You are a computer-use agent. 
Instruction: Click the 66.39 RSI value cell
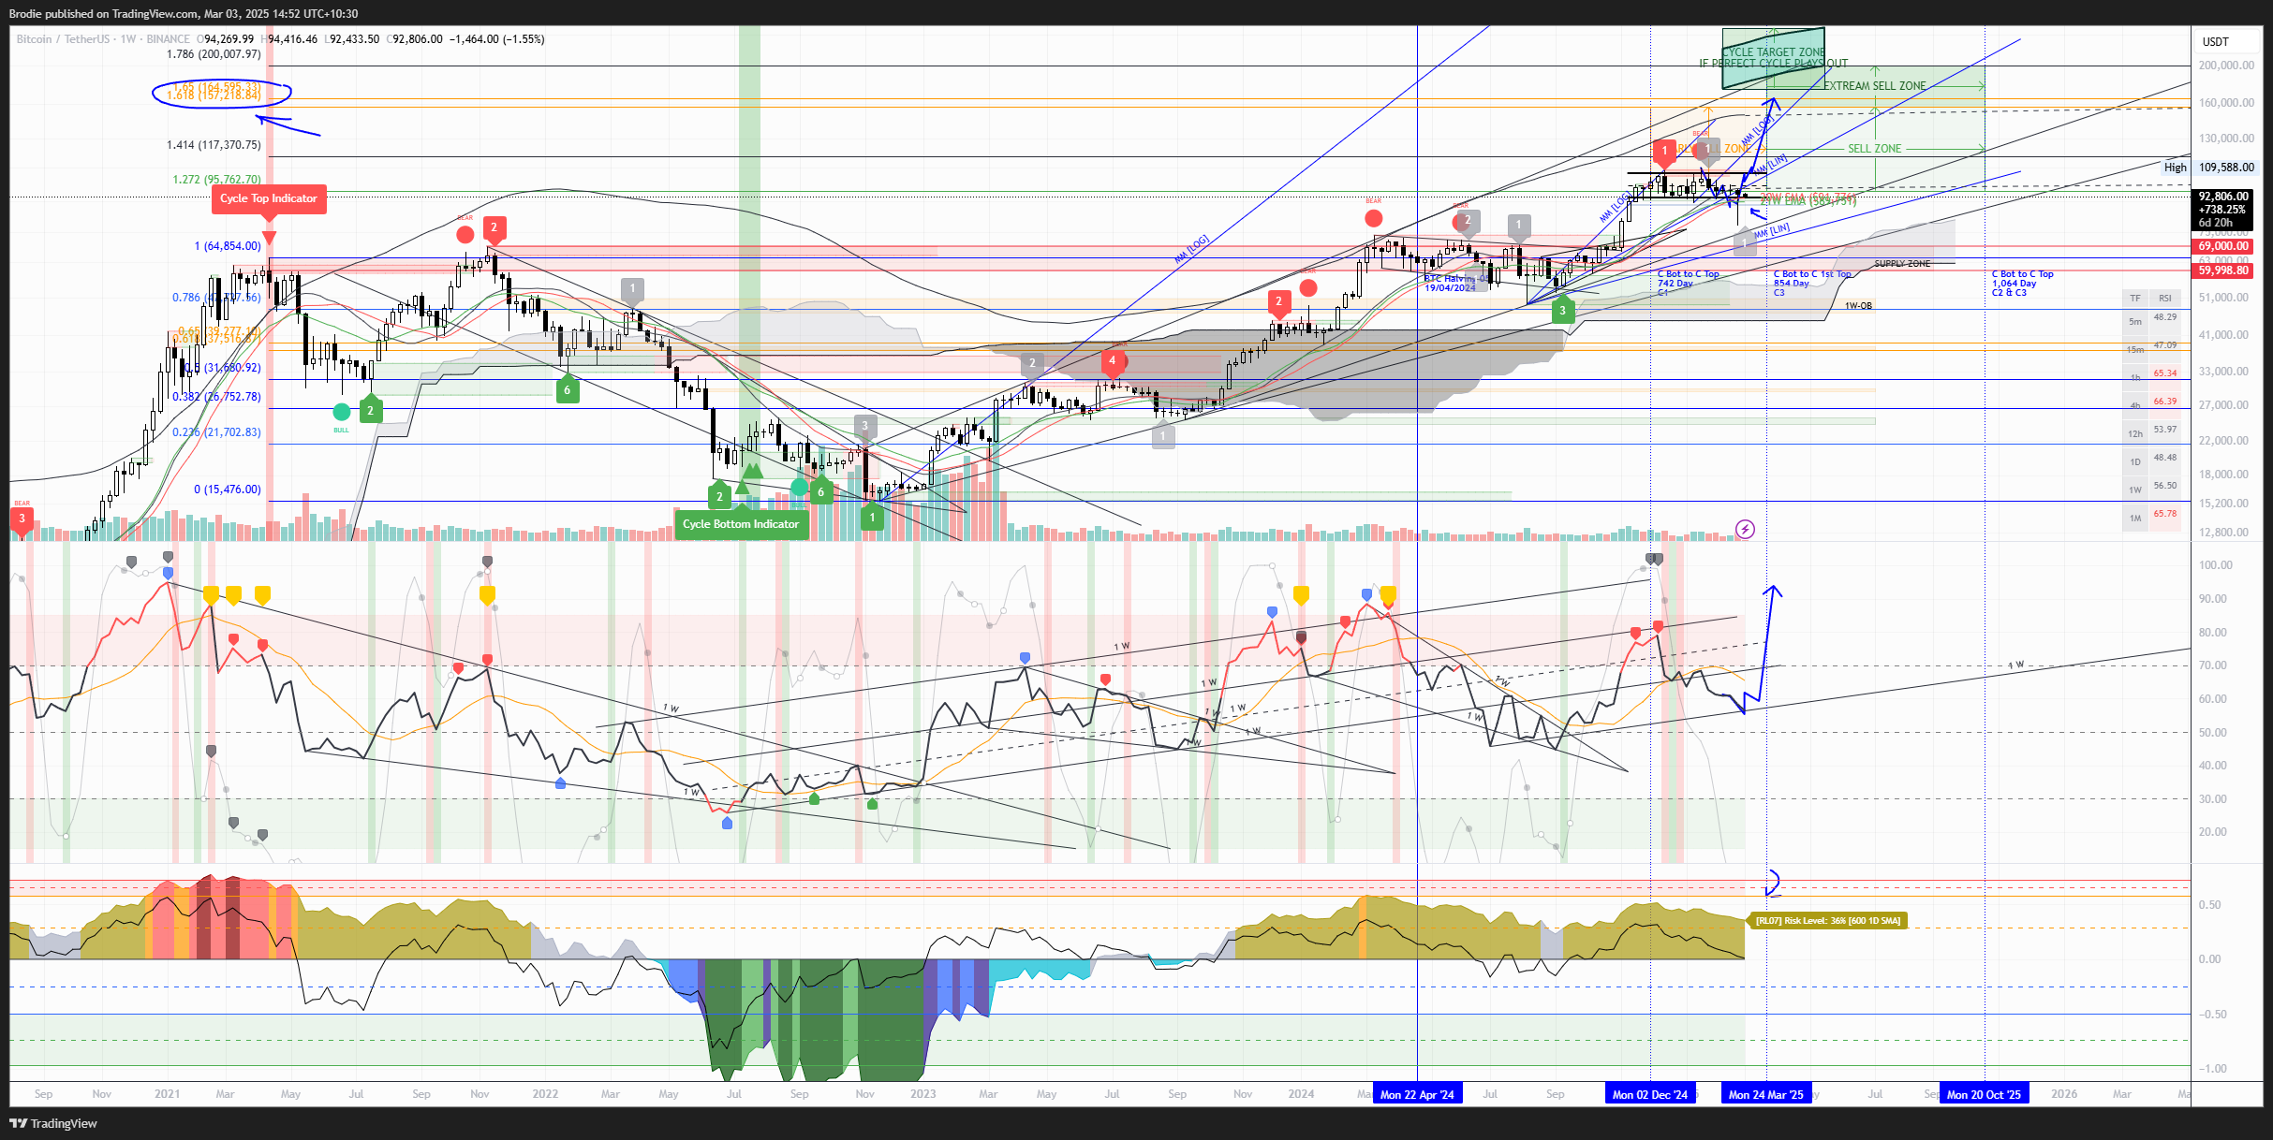tap(2165, 402)
